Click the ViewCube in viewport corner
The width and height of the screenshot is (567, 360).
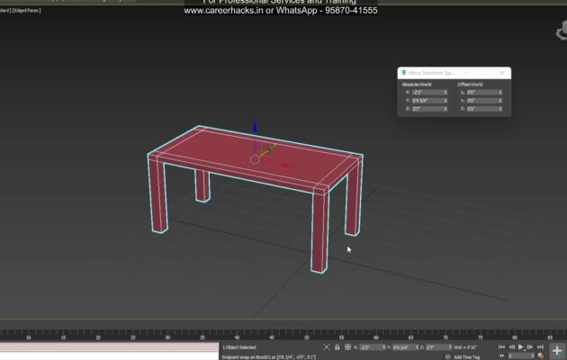562,31
